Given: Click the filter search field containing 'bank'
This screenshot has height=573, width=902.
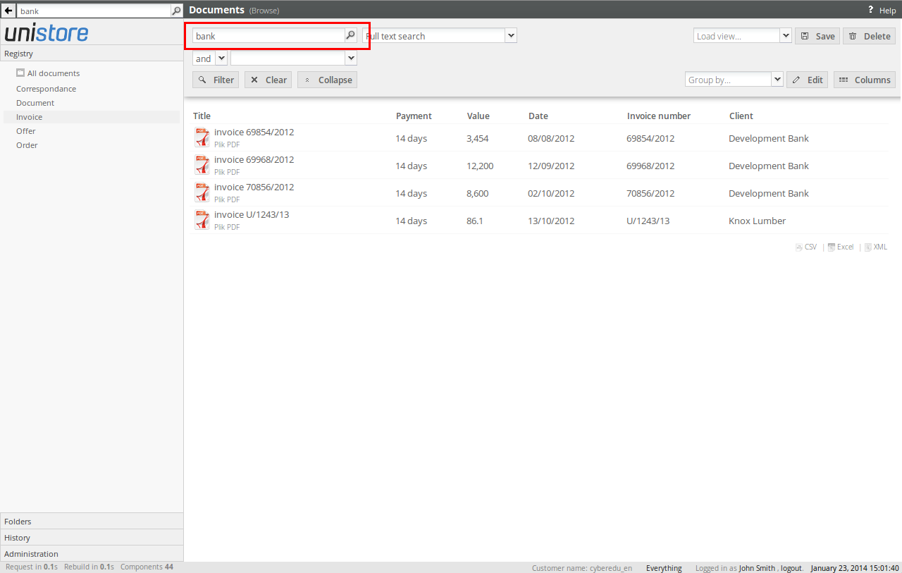Looking at the screenshot, I should click(x=268, y=35).
